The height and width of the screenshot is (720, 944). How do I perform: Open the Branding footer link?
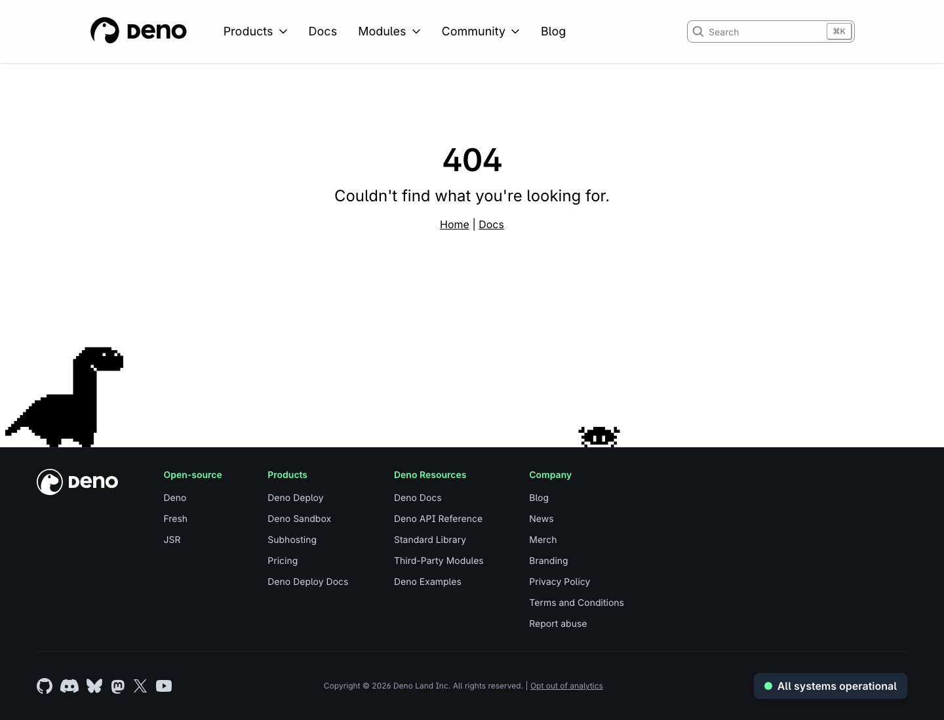point(549,561)
